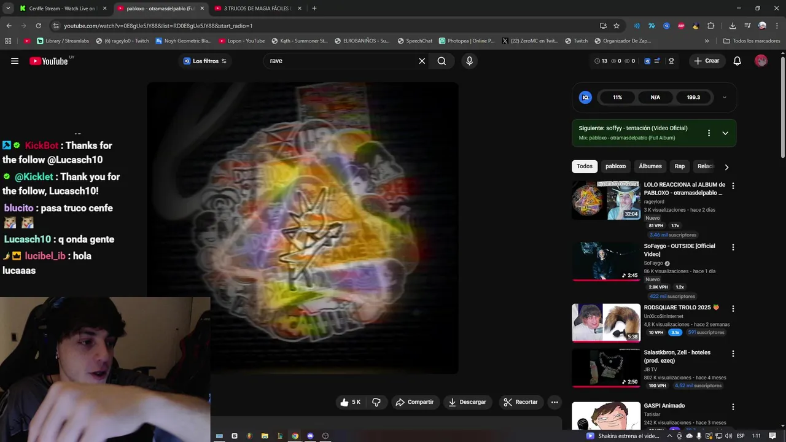The image size is (786, 442).
Task: Open options for SoFaygo OUTSIDE video
Action: (733, 247)
